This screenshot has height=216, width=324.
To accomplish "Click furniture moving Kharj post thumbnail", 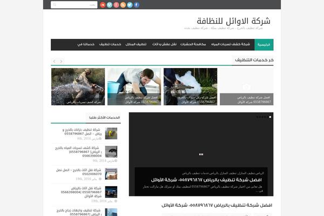I will 111,174.
